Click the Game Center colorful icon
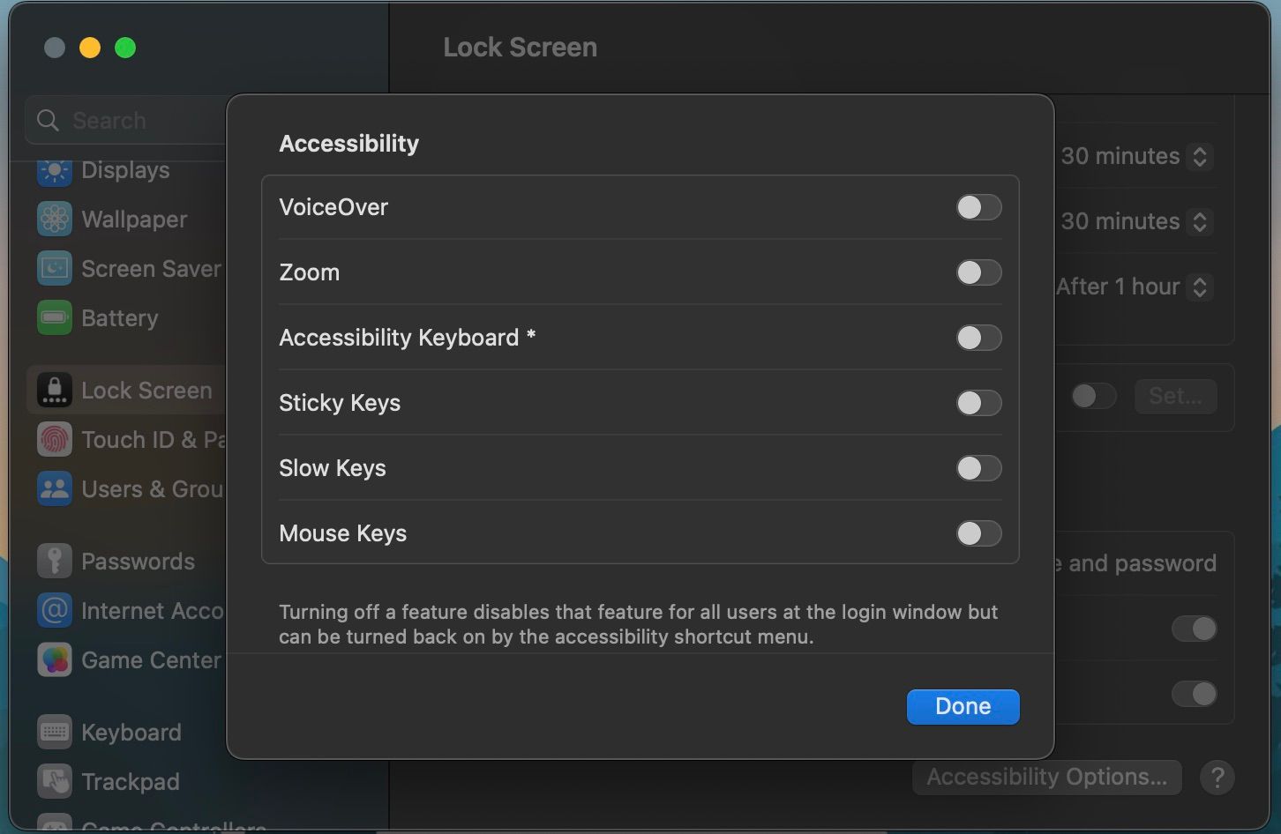 tap(54, 660)
